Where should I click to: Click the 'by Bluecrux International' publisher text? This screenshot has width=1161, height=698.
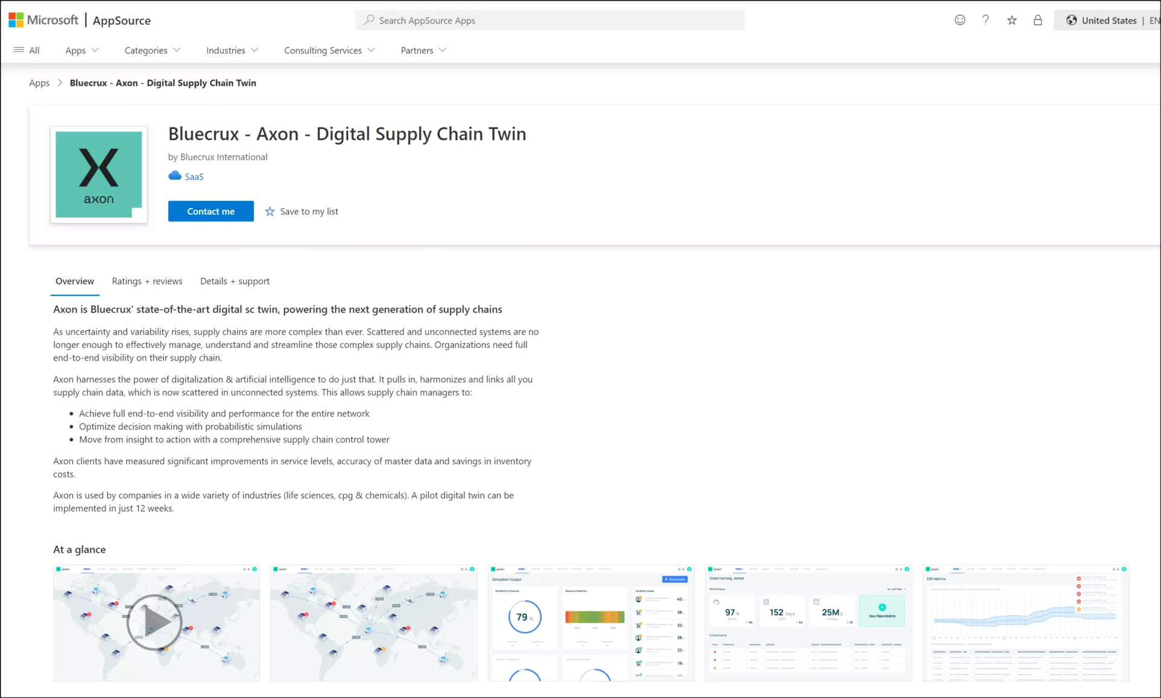218,157
